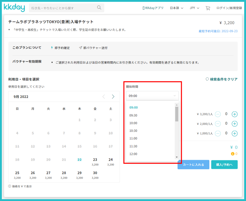The height and width of the screenshot is (201, 246).
Task: Decrease quantity for ¥3,200/1人 ticket
Action: point(218,114)
